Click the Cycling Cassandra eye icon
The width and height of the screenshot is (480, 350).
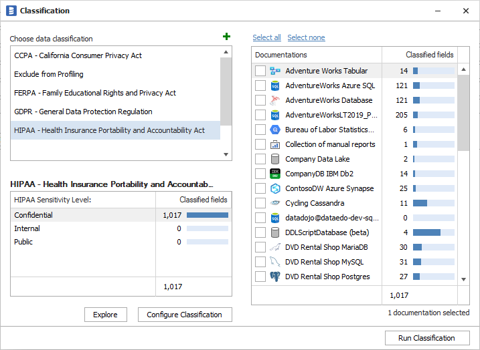(274, 203)
